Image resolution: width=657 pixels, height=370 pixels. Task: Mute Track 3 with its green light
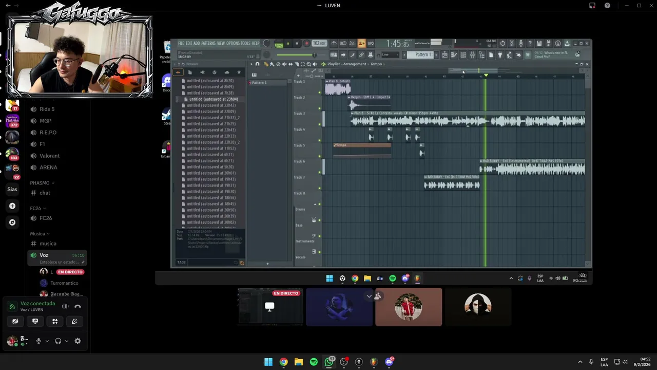pos(320,124)
